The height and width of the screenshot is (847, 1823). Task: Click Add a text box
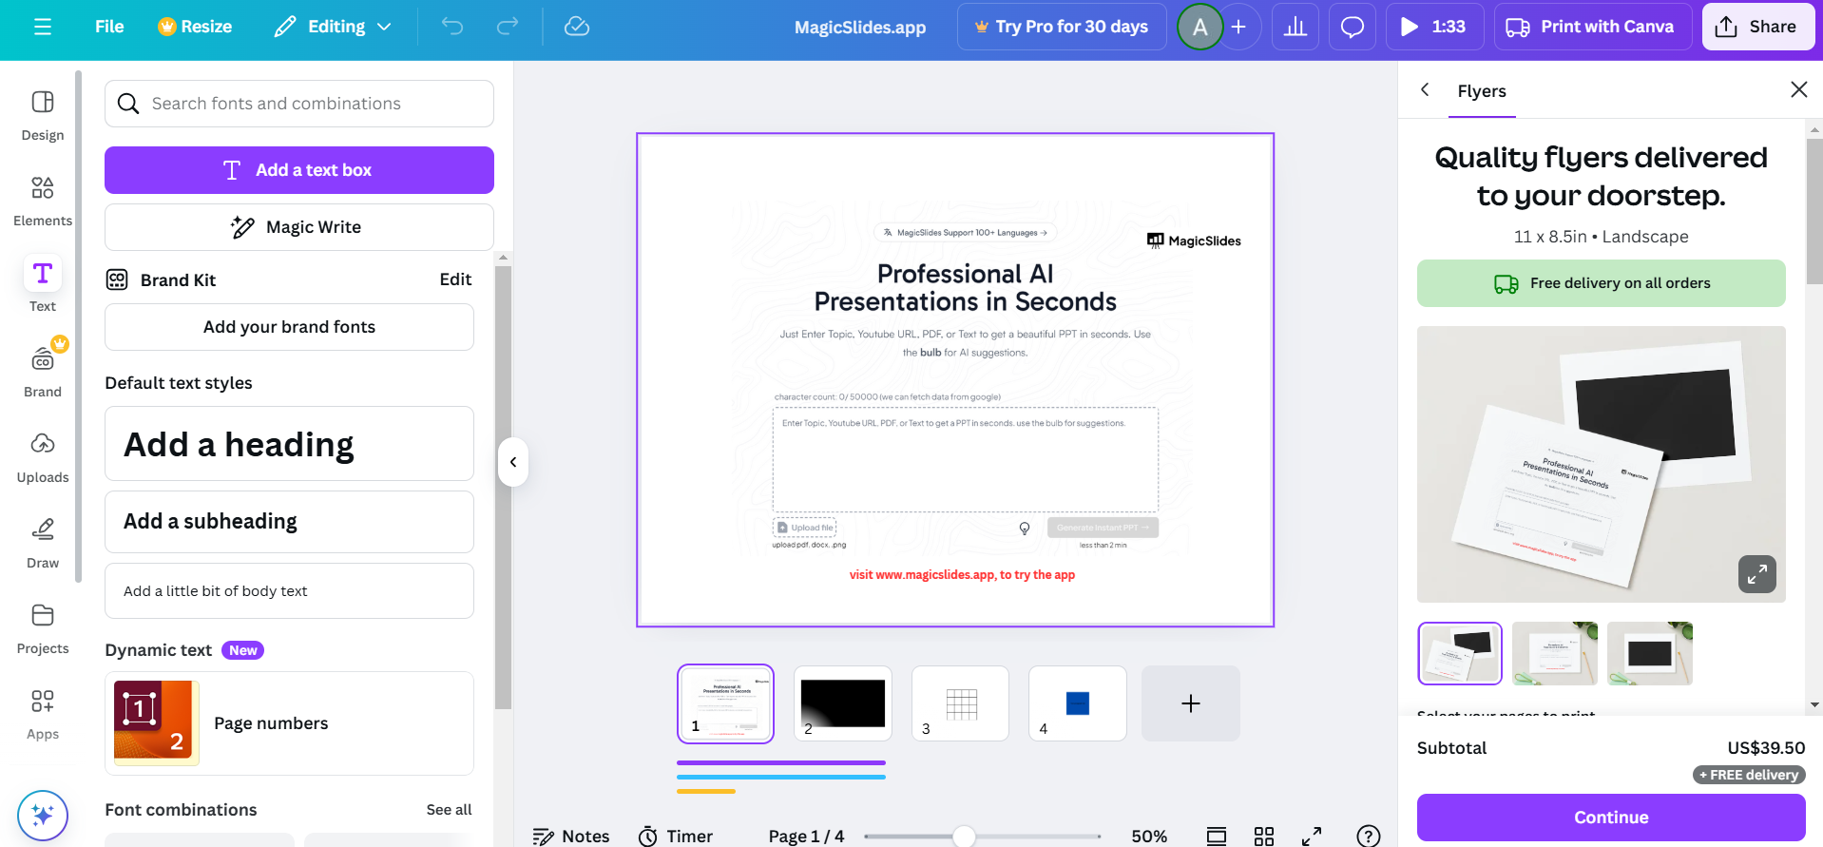(x=299, y=170)
